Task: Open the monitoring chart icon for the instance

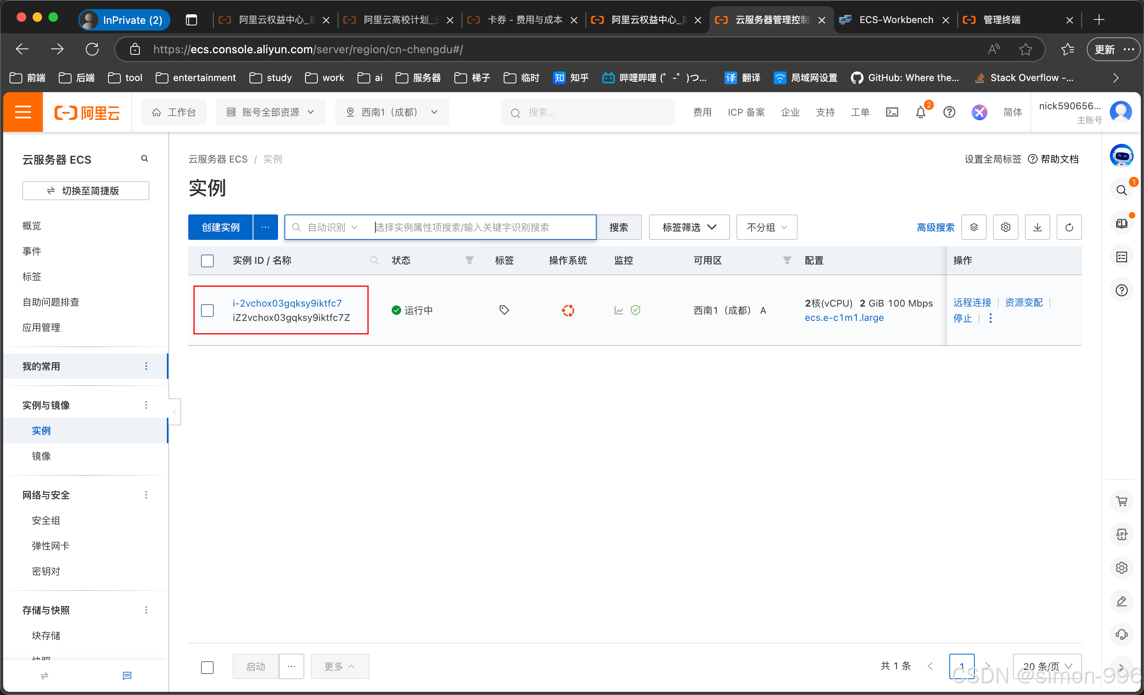Action: [x=618, y=310]
